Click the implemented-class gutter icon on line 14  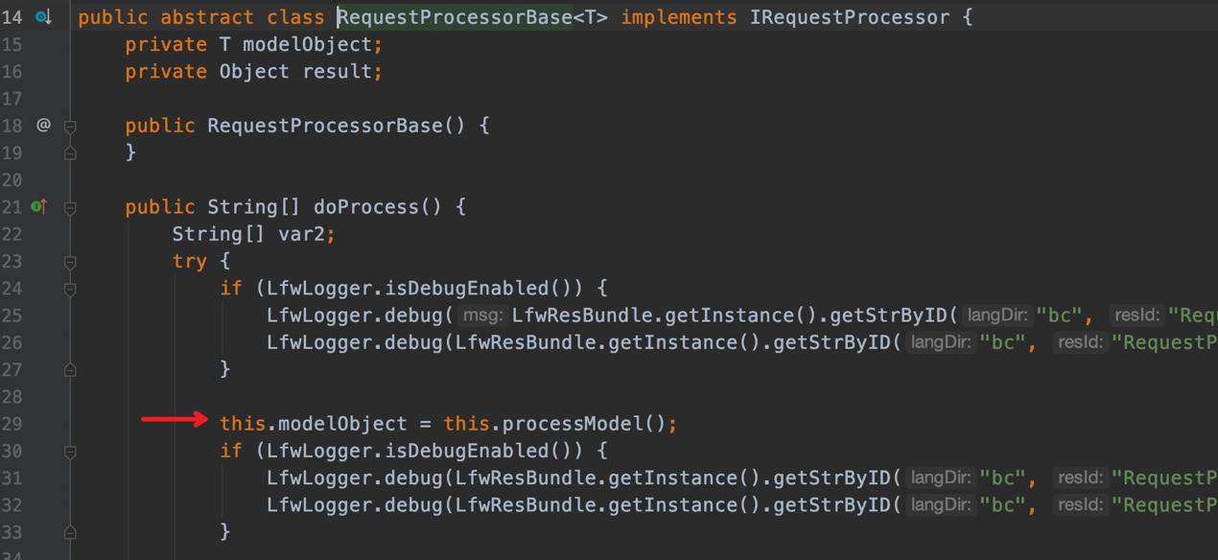click(43, 17)
